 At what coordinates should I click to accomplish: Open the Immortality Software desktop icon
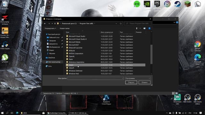[x=5, y=19]
